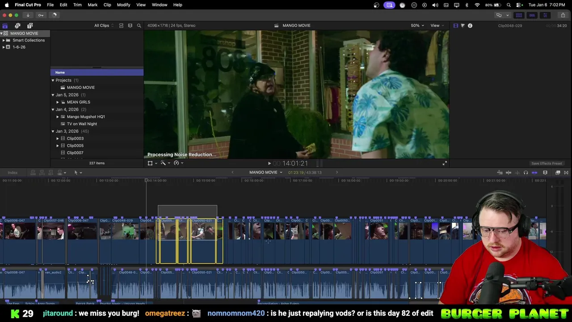Image resolution: width=572 pixels, height=322 pixels.
Task: Select TV on Wall Night clip
Action: pyautogui.click(x=82, y=124)
